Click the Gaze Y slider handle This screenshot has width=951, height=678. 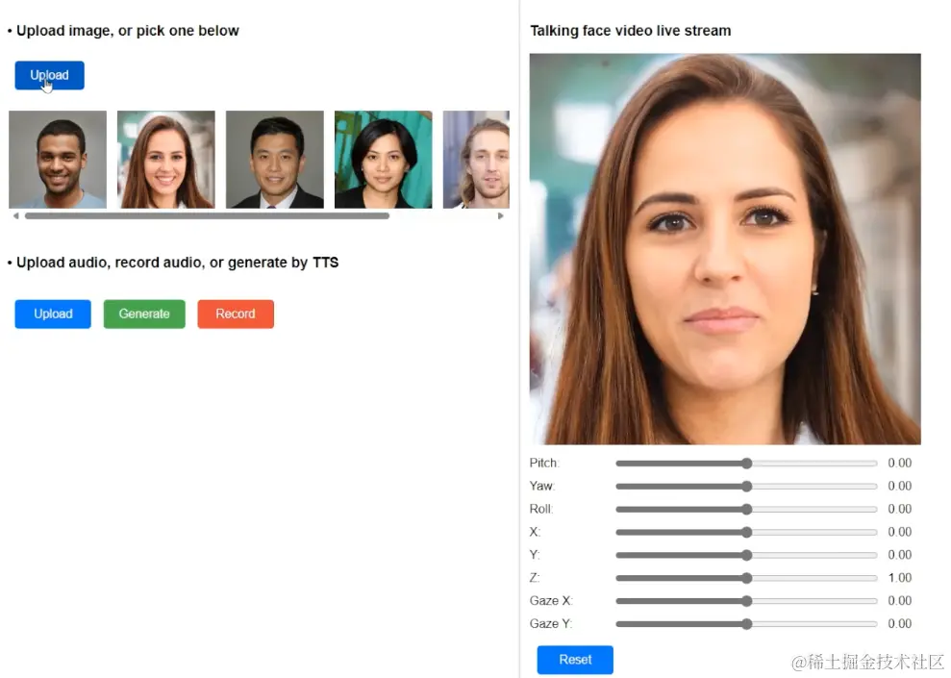click(x=746, y=624)
